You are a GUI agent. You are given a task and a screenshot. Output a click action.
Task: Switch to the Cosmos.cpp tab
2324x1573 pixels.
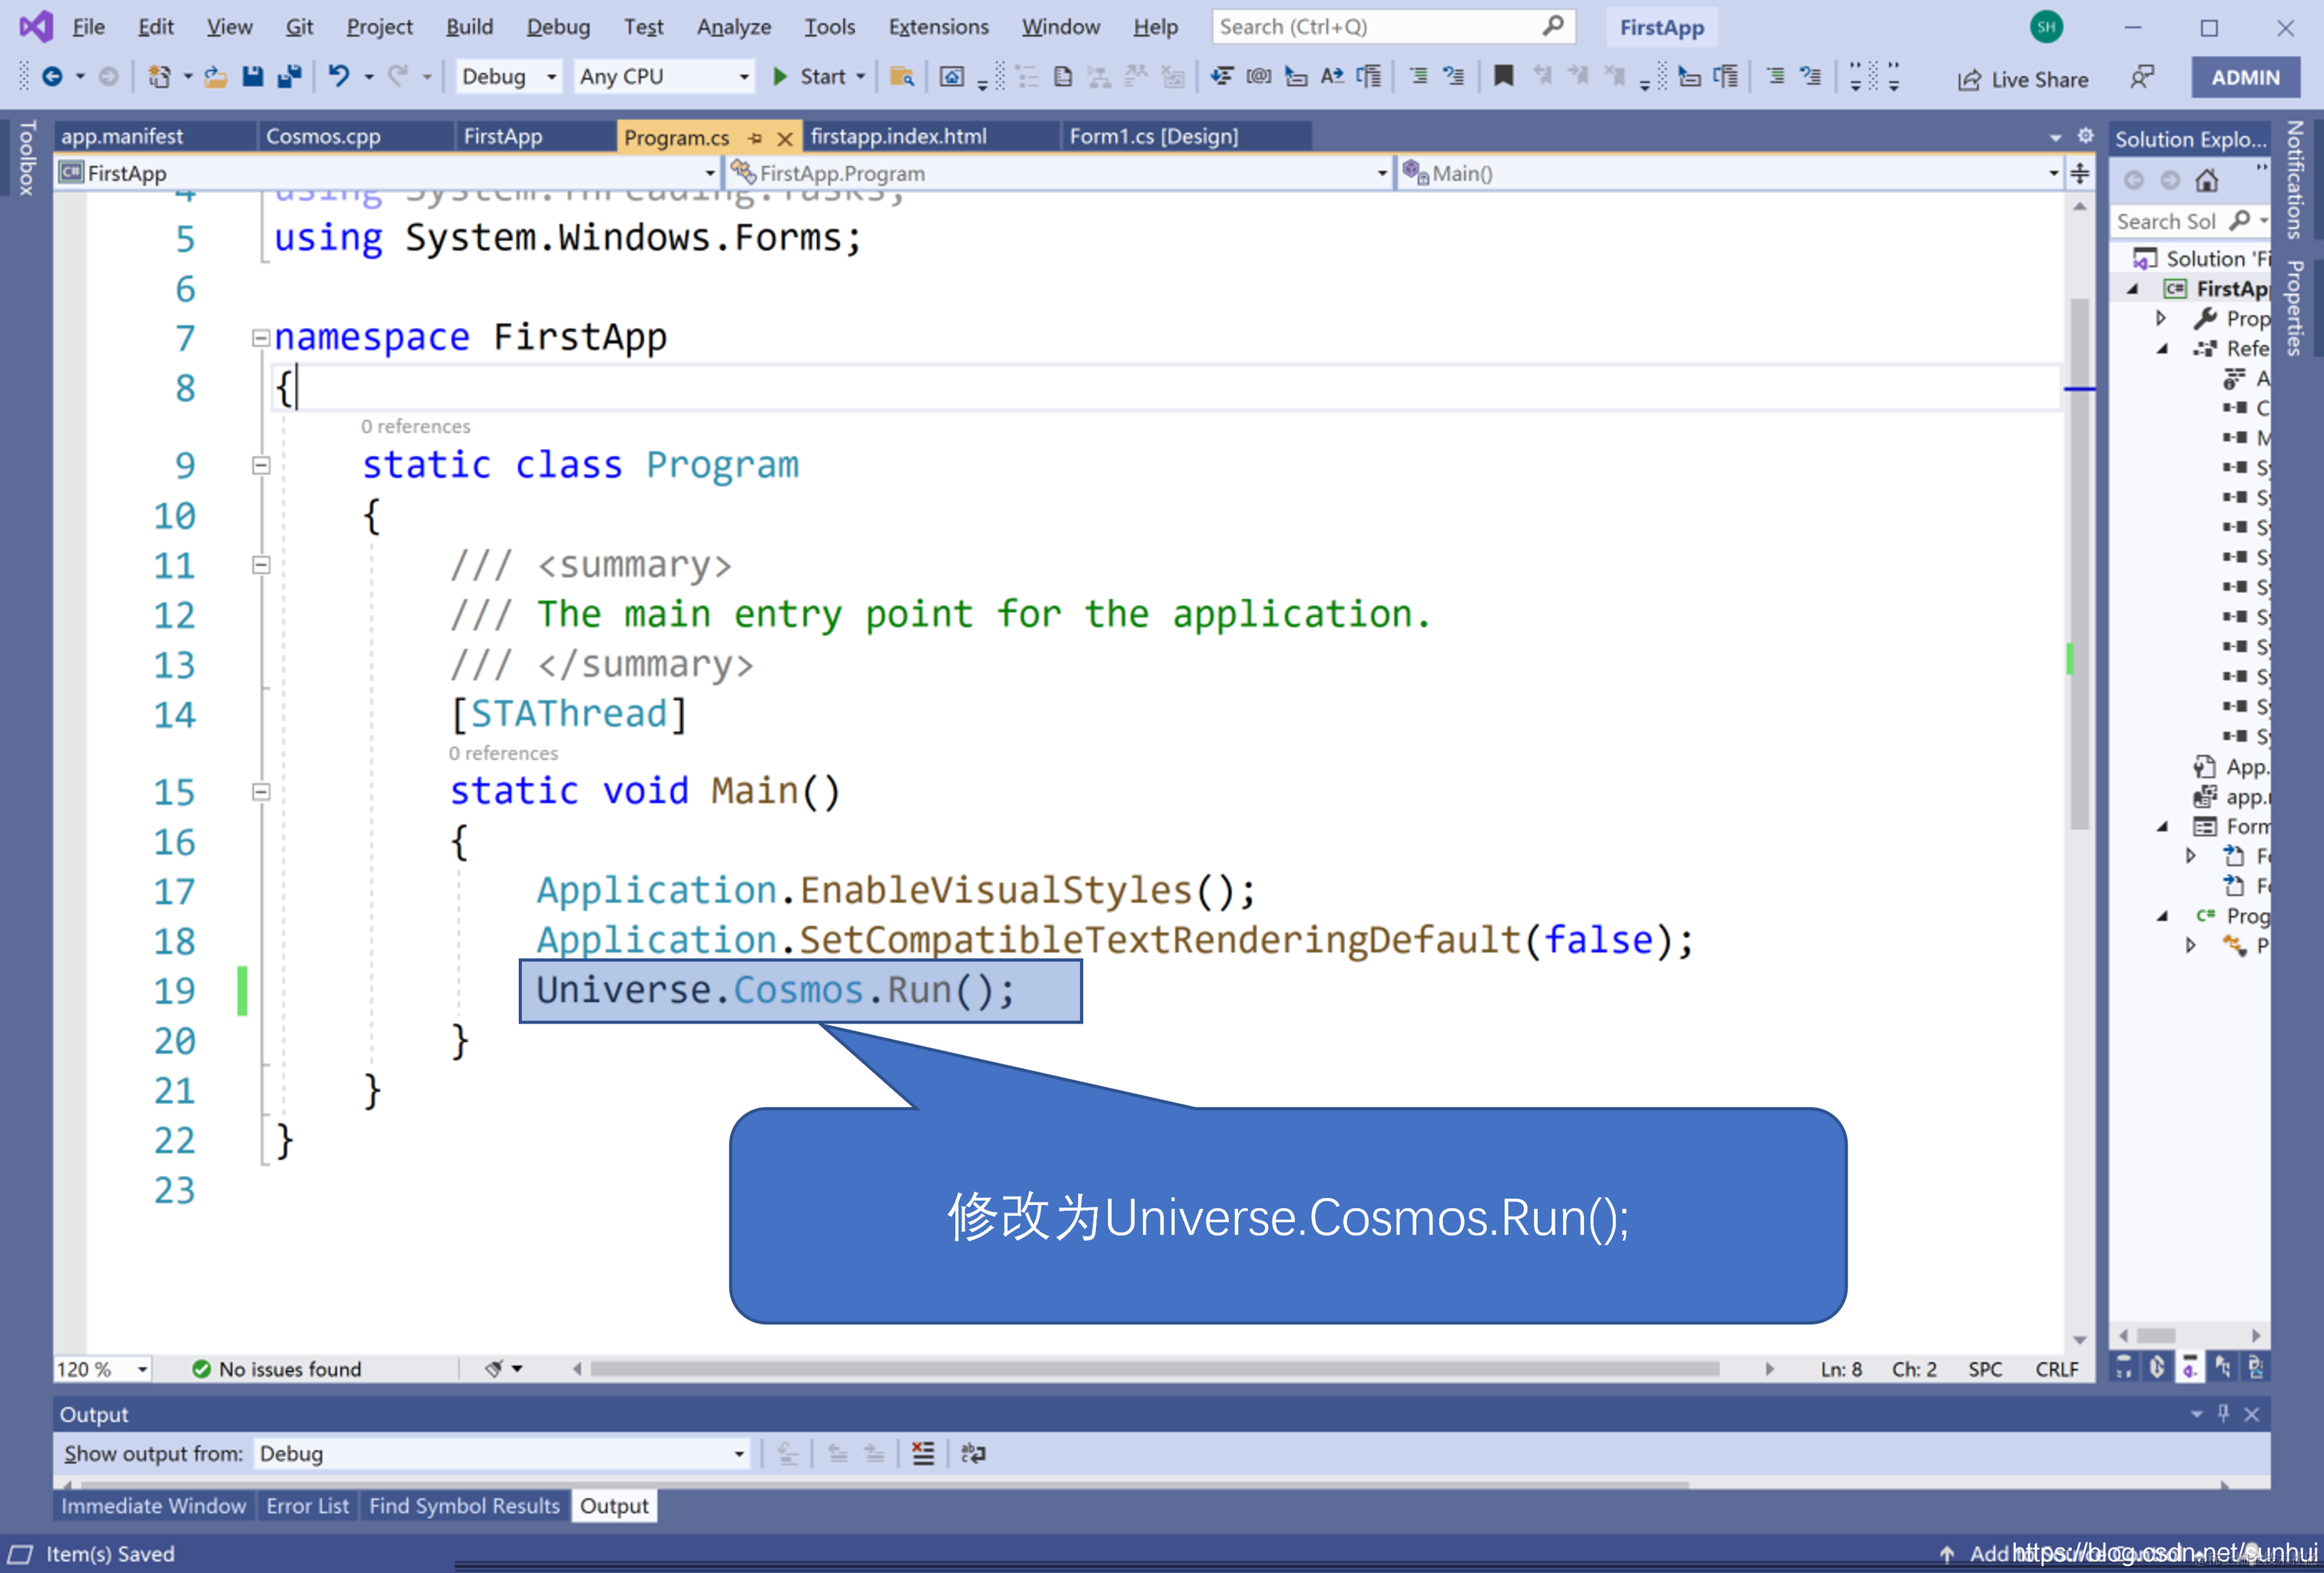tap(323, 137)
